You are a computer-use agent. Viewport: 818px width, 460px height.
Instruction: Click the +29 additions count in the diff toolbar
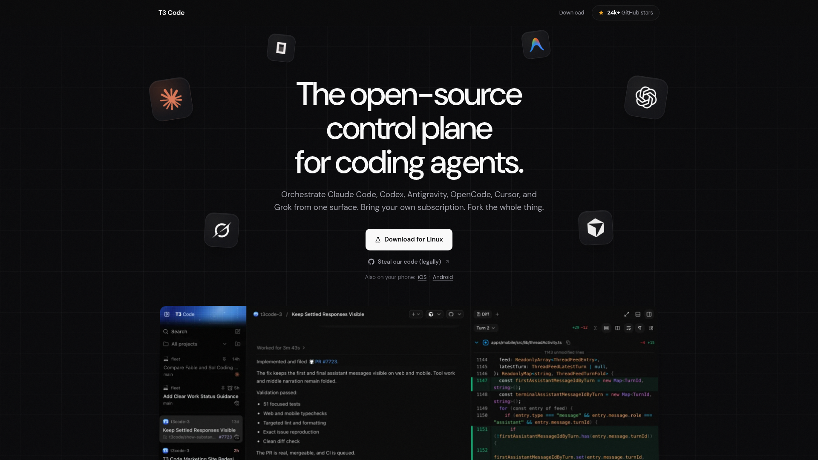pos(576,328)
